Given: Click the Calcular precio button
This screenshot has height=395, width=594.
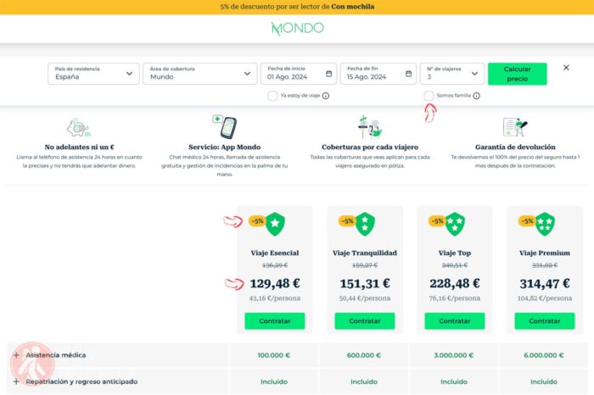Looking at the screenshot, I should click(x=517, y=74).
